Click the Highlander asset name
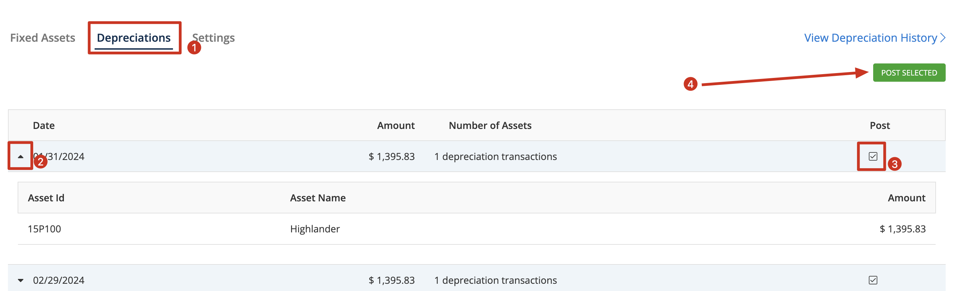This screenshot has width=955, height=291. coord(315,229)
